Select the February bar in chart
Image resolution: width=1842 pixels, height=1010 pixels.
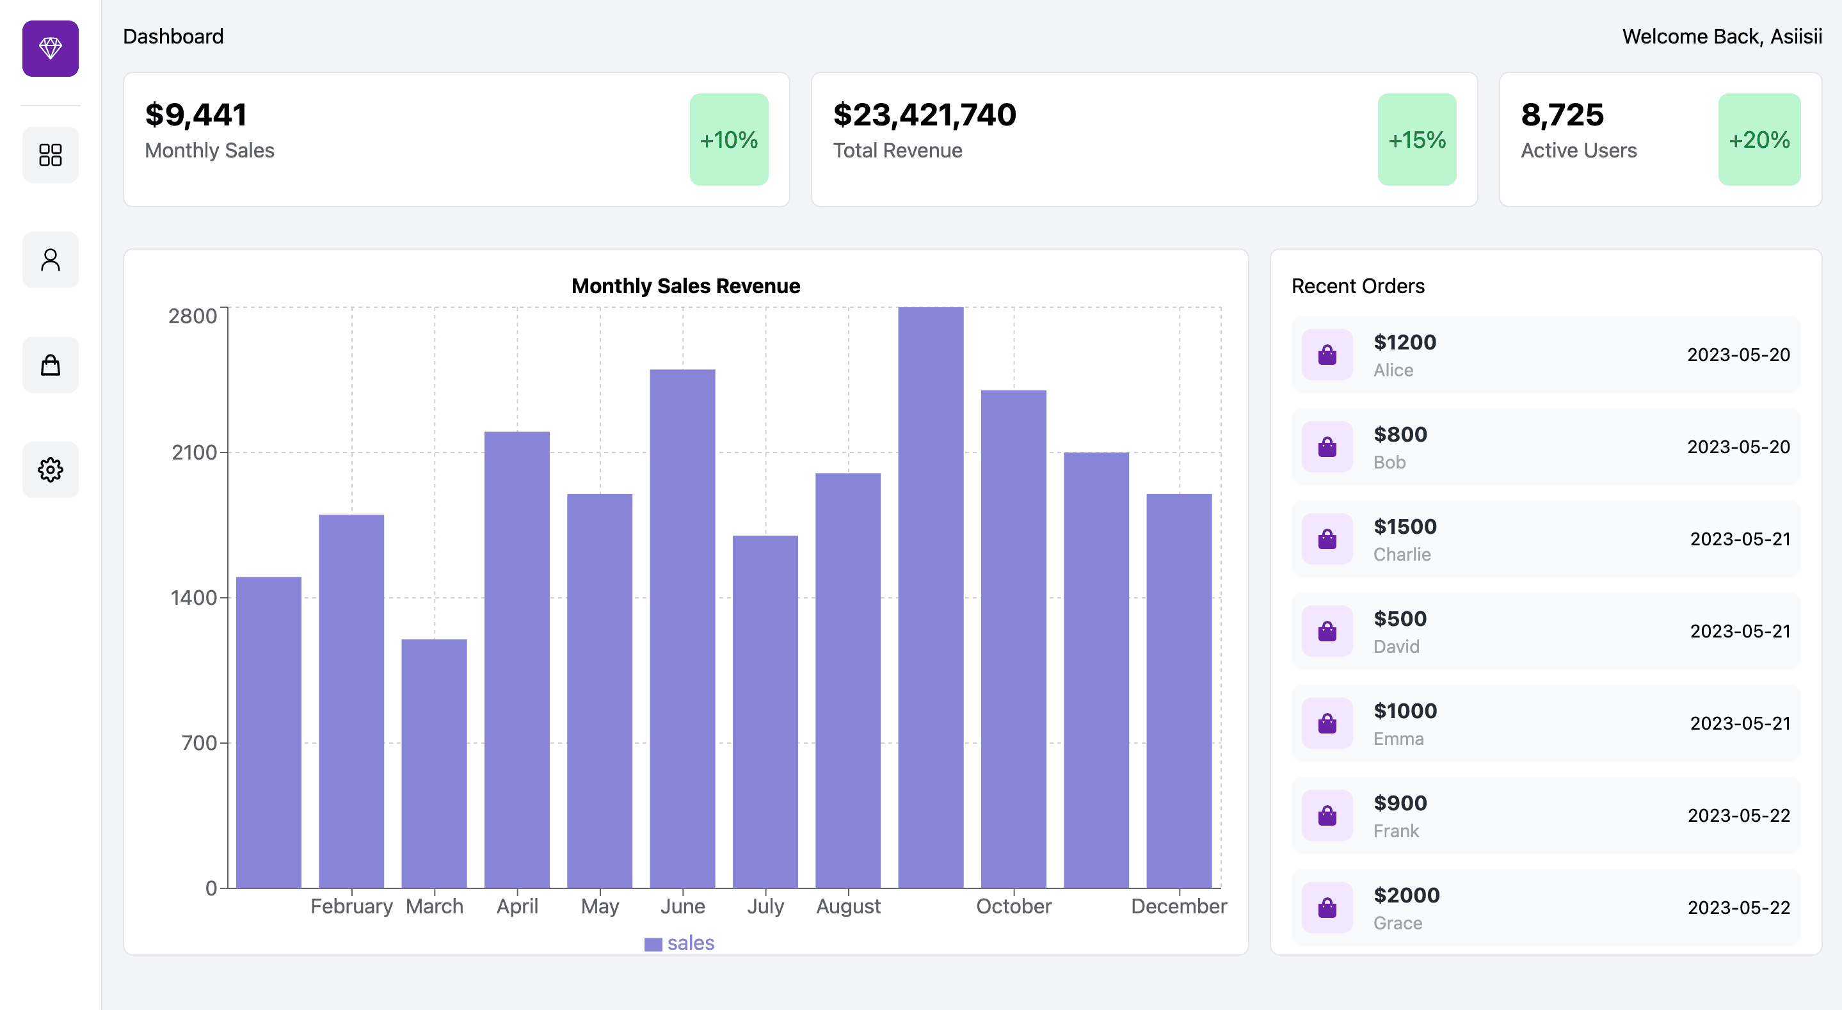click(351, 701)
